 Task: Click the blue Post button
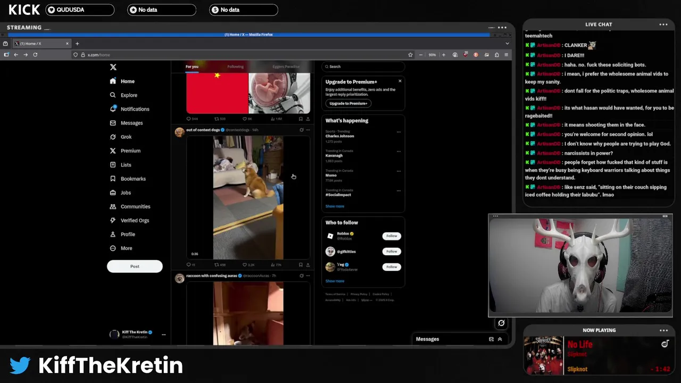[135, 267]
